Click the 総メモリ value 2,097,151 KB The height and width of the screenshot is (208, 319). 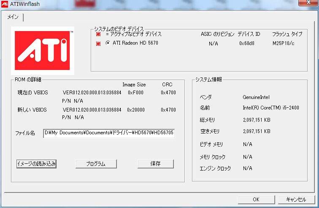coord(257,120)
